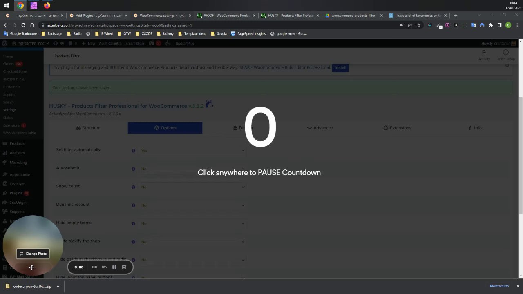Open the PageSpeed Insights bookmark
The height and width of the screenshot is (294, 523).
point(248,34)
